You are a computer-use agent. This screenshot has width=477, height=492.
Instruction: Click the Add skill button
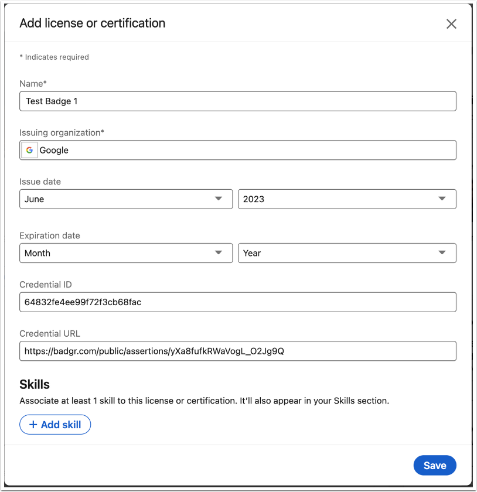coord(55,424)
